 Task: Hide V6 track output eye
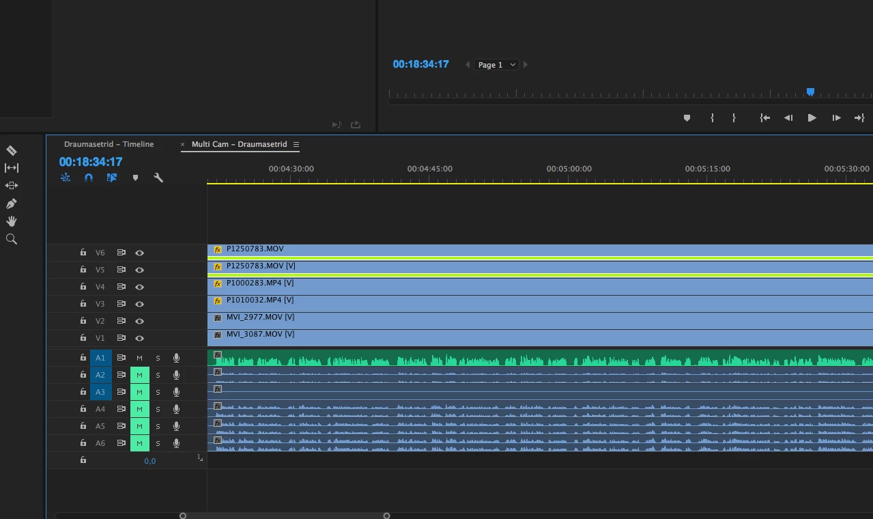[x=139, y=253]
